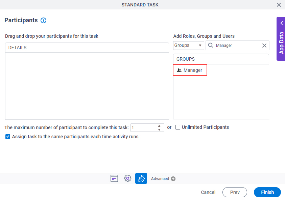Increase maximum participant count

[x=159, y=126]
